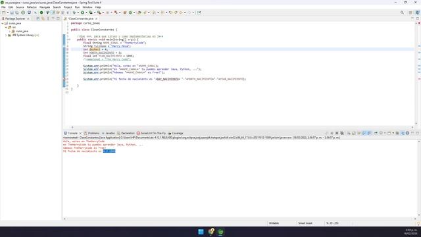421x237 pixels.
Task: Click the 'public class ClaseConstantes' line
Action: point(94,30)
